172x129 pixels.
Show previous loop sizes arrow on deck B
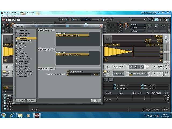pyautogui.click(x=128, y=67)
